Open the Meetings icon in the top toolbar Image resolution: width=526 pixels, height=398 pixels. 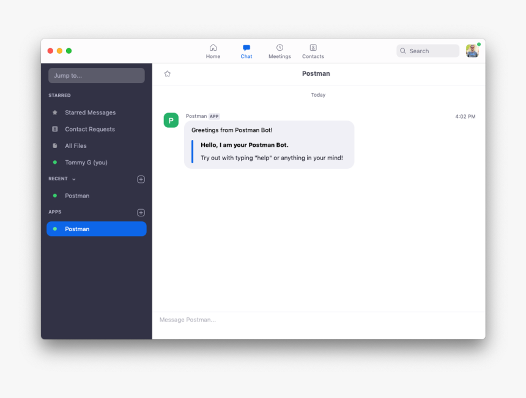(x=280, y=51)
